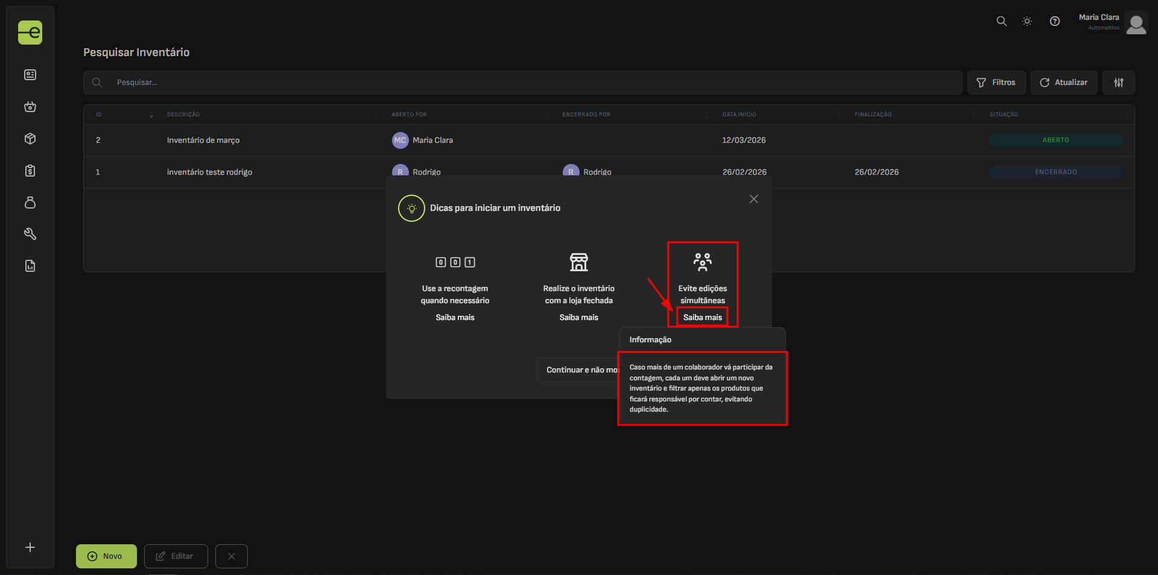This screenshot has height=575, width=1158.
Task: Sort by the ID column header arrow
Action: [151, 115]
